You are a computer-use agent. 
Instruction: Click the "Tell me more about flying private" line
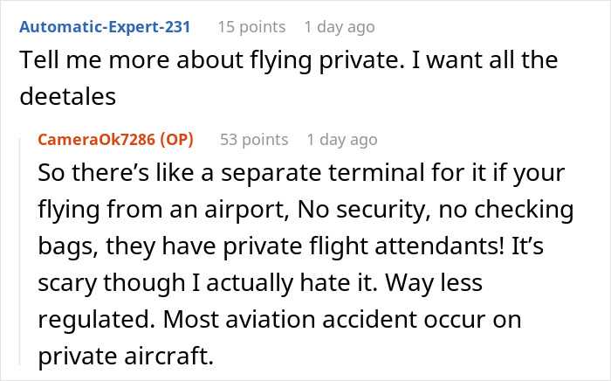[x=288, y=60]
